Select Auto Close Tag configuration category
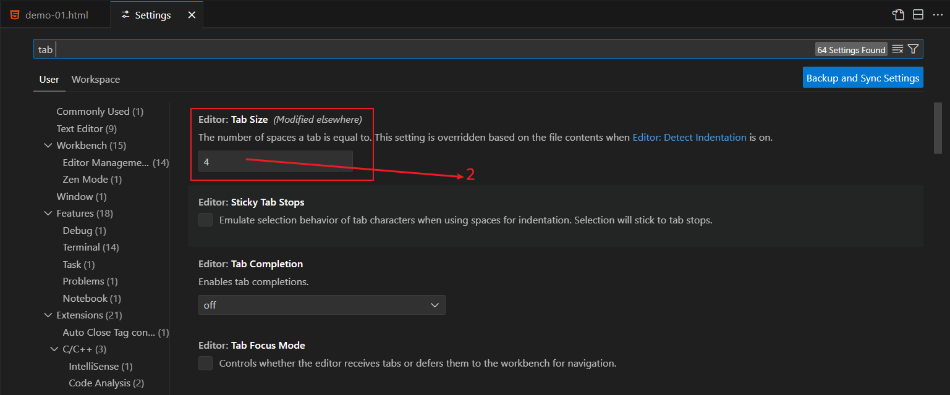Viewport: 950px width, 395px height. click(x=116, y=333)
